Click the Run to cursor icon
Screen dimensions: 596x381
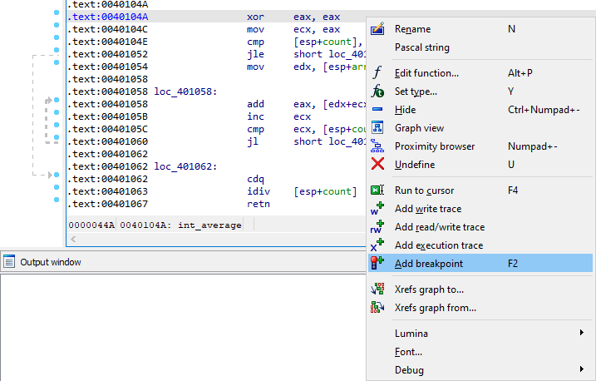[x=377, y=190]
